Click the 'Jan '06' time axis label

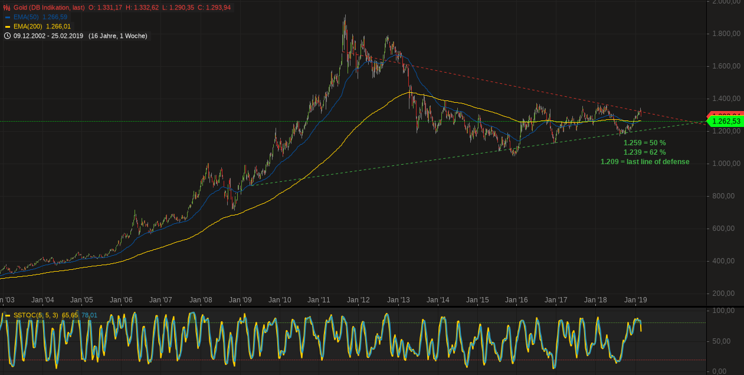point(121,300)
